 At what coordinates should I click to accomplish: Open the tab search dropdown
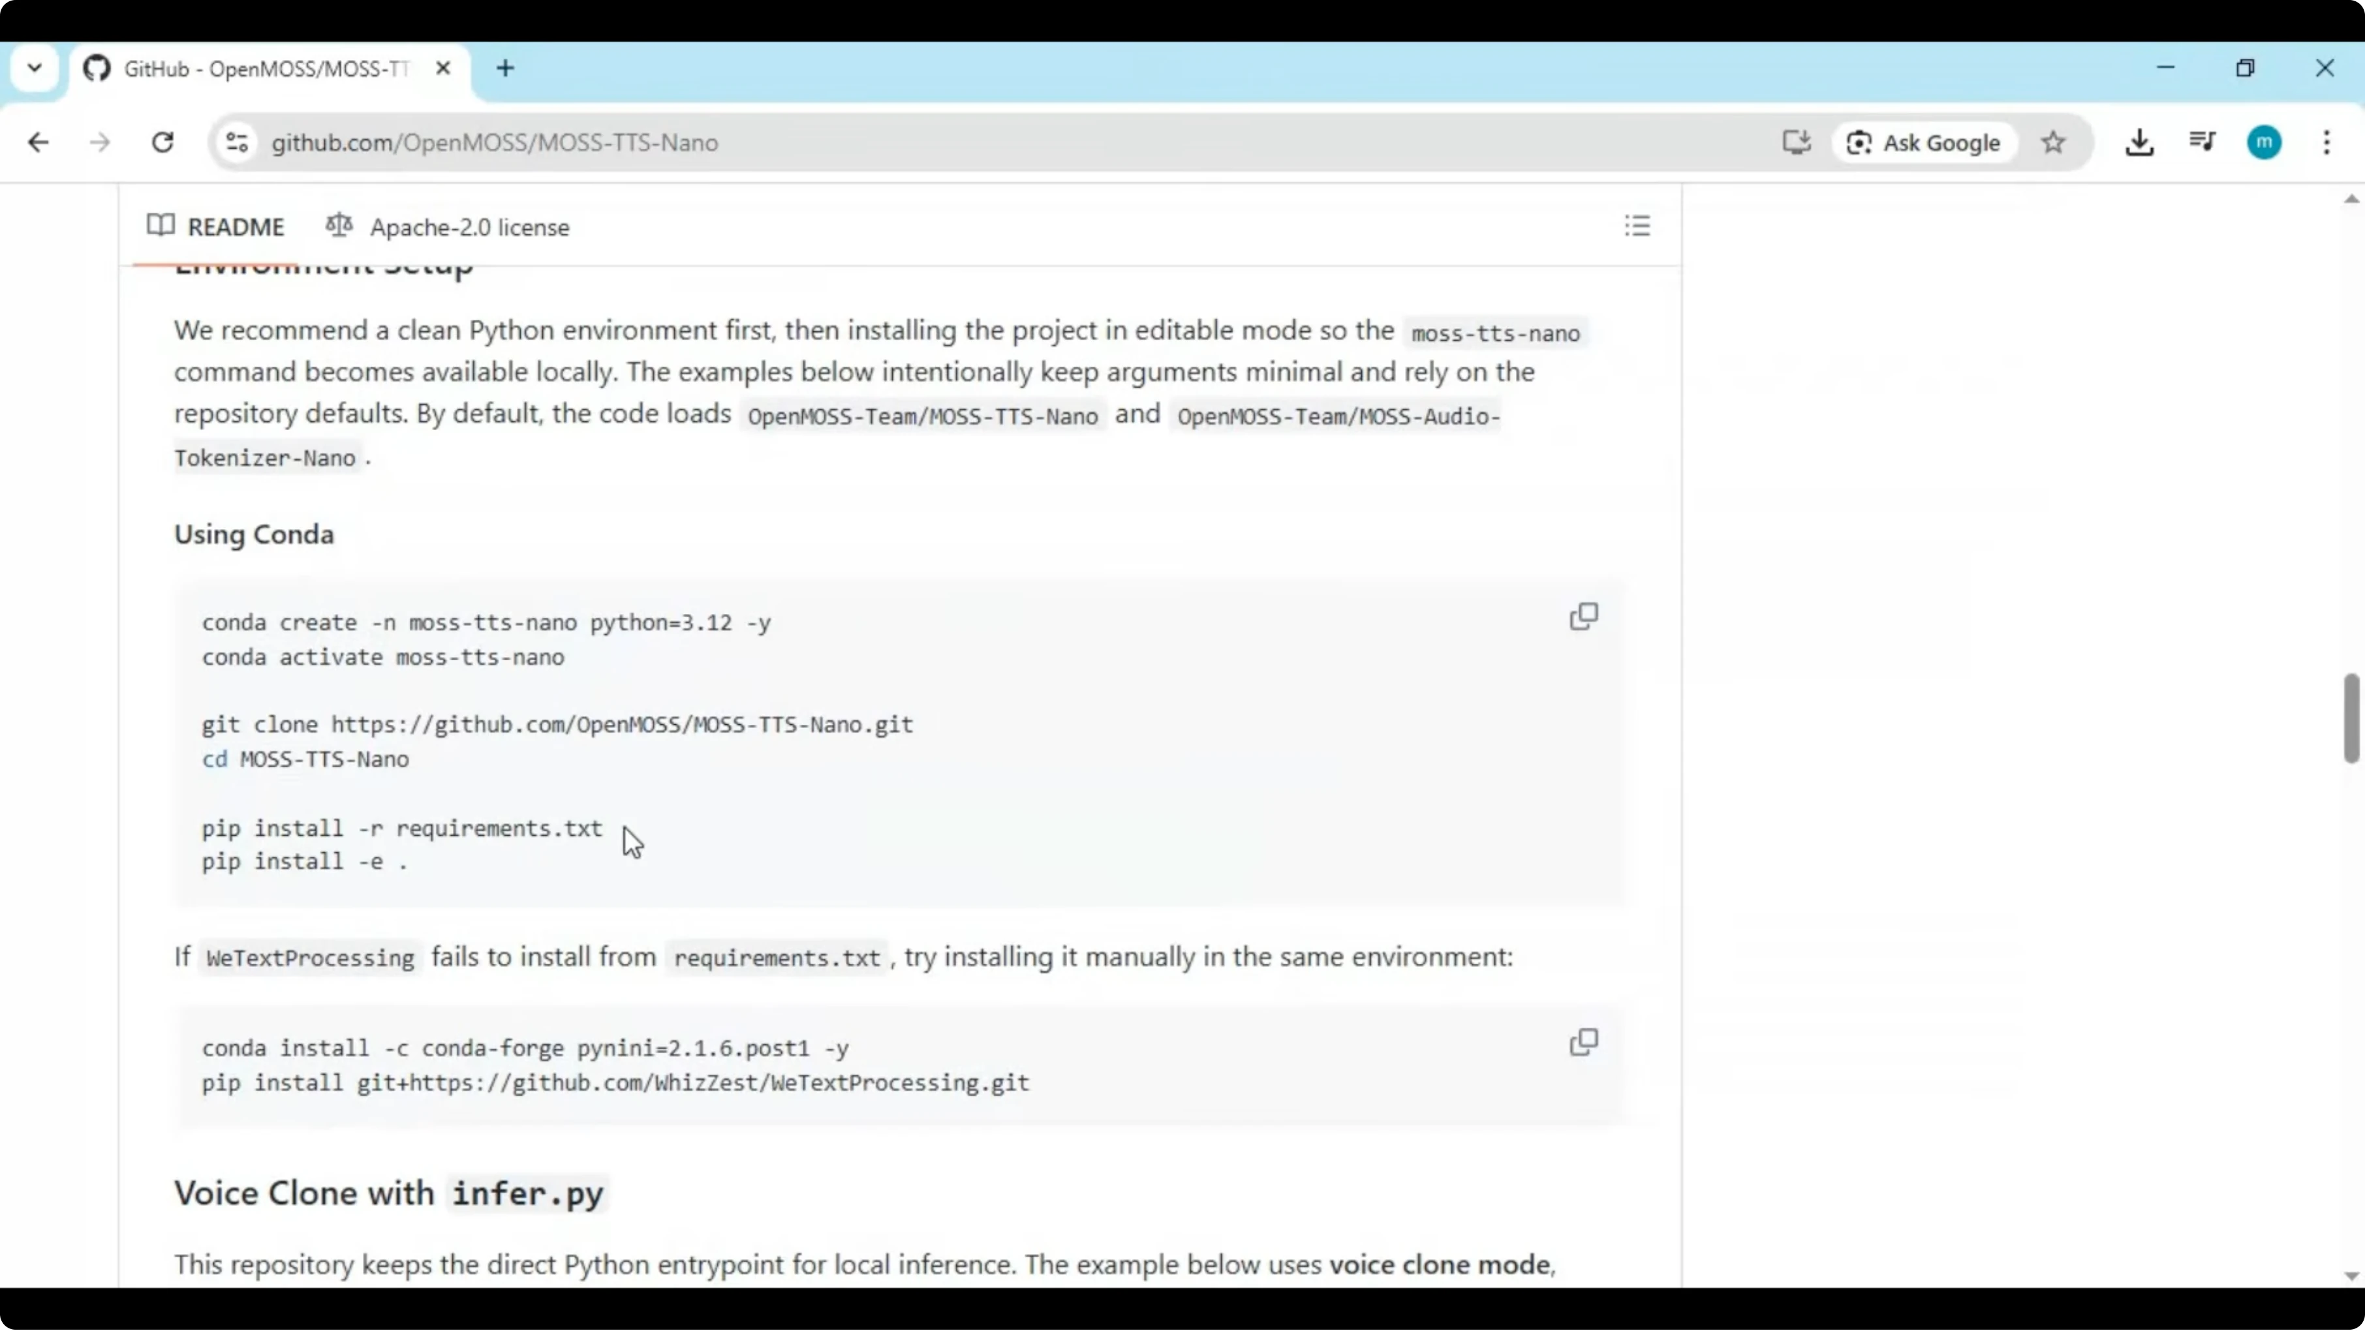coord(35,68)
